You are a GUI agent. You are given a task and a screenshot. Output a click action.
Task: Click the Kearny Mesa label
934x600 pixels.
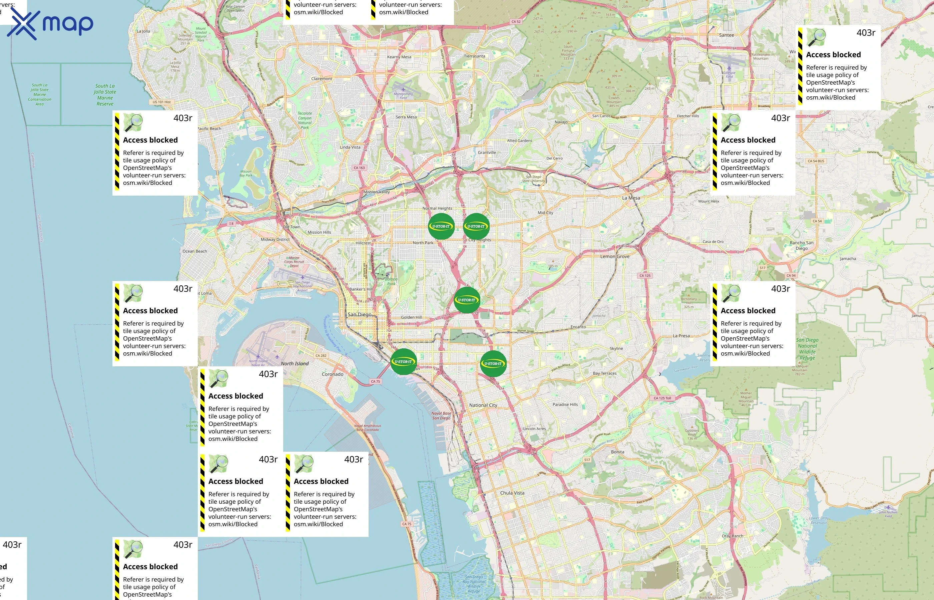(399, 57)
